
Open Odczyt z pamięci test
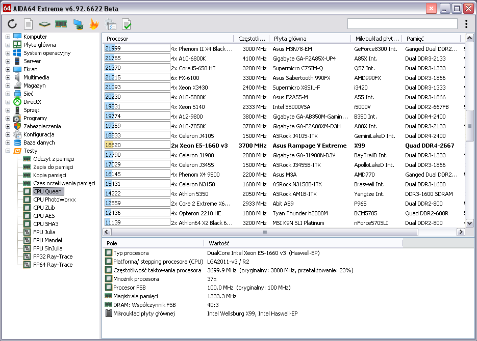(x=54, y=159)
